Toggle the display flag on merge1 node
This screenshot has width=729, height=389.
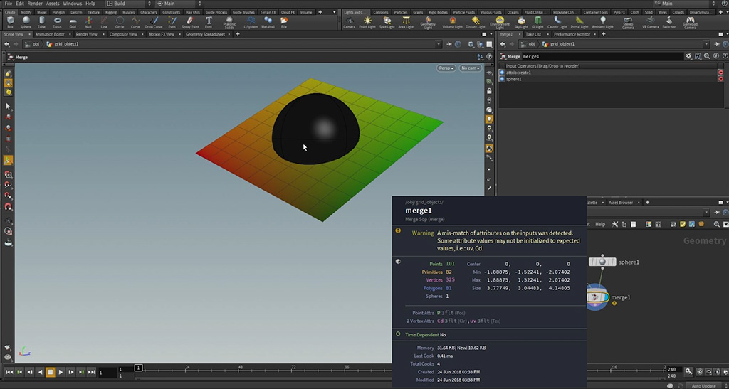tap(607, 297)
